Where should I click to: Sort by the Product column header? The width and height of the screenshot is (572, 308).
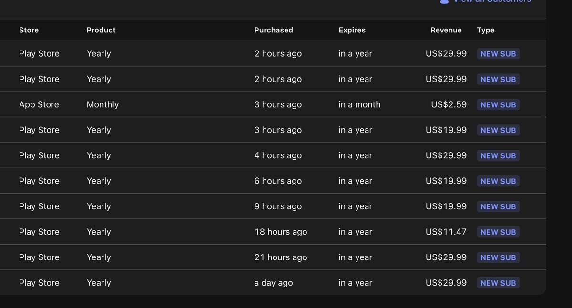101,30
